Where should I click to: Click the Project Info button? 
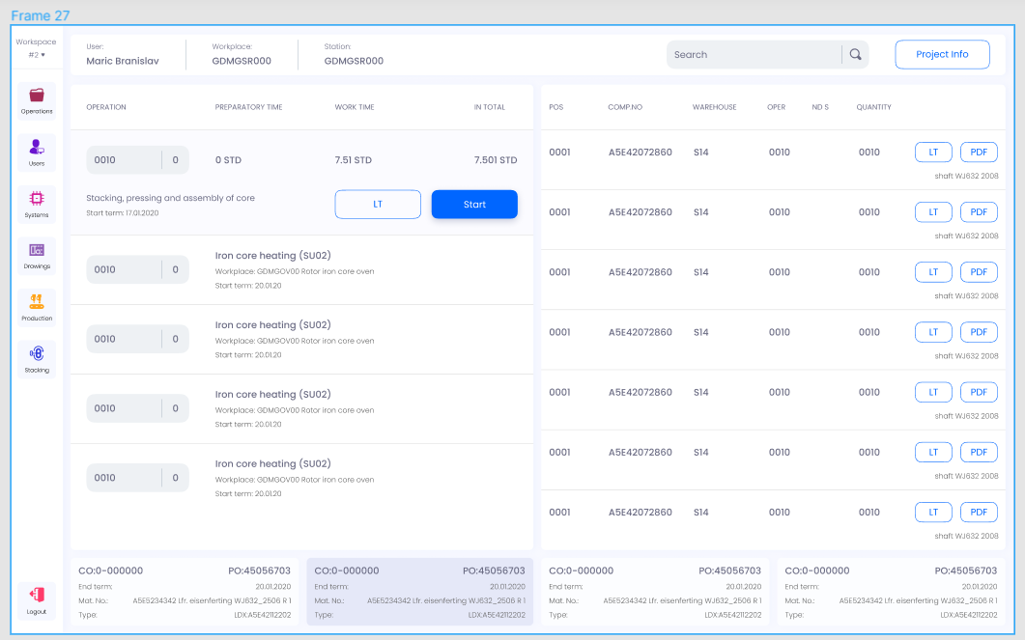(942, 55)
